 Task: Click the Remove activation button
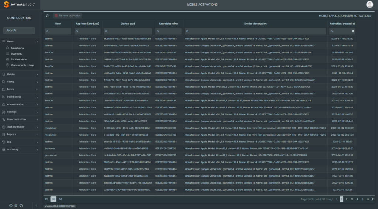(68, 15)
